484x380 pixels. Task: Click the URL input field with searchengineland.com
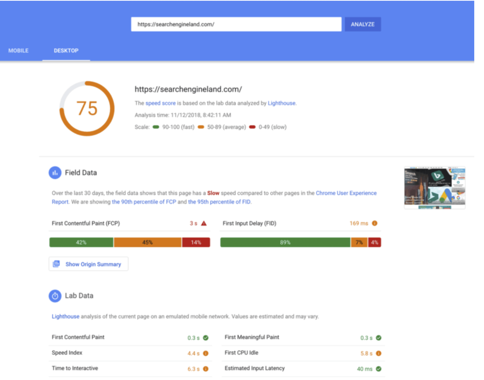tap(236, 24)
